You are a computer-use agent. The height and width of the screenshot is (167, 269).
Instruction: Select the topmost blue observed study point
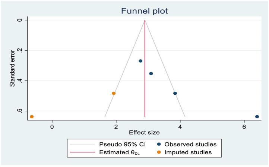(140, 61)
